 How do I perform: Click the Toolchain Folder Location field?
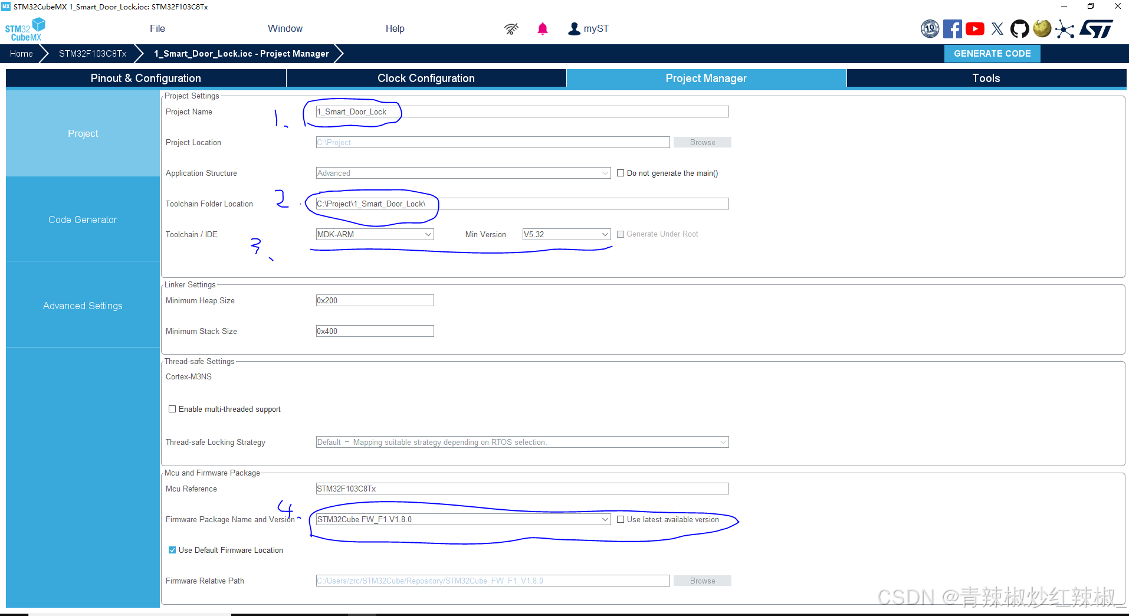coord(522,204)
